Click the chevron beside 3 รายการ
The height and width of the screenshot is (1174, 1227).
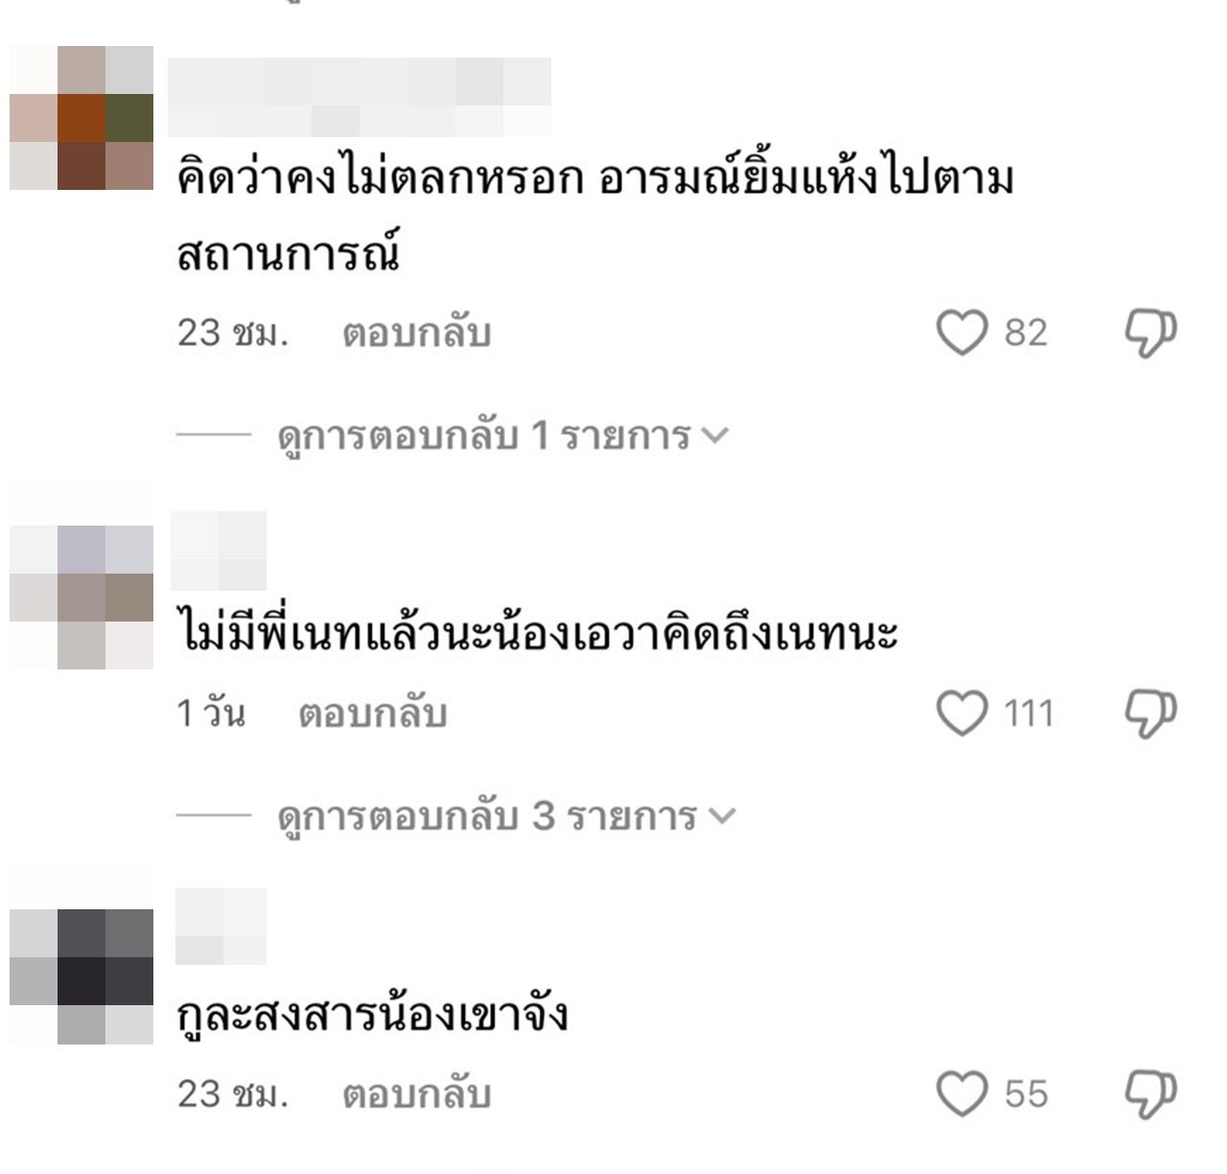pos(721,817)
